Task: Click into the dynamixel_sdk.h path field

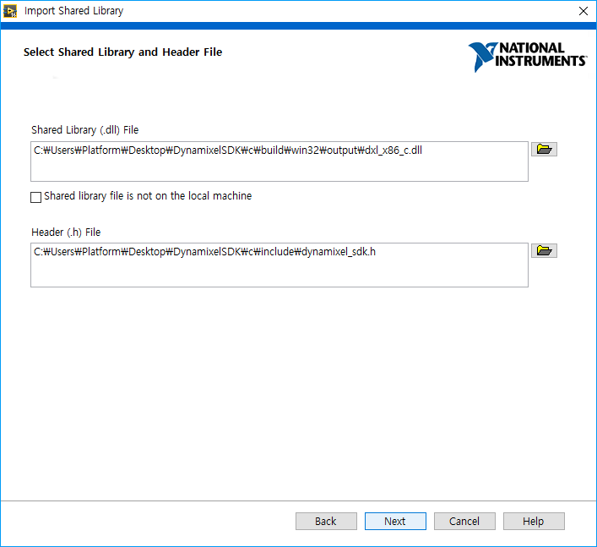Action: click(x=279, y=264)
